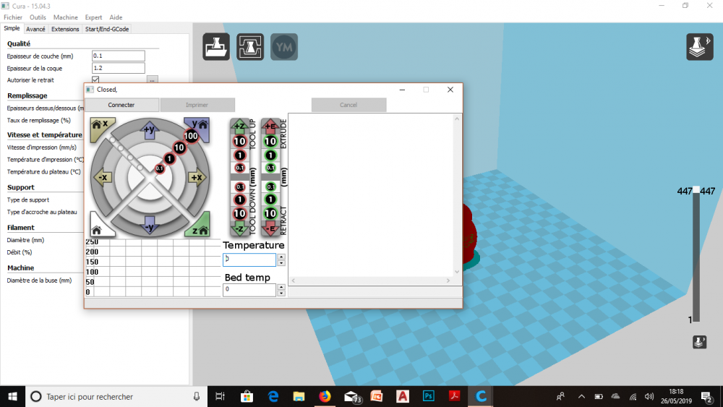The image size is (723, 407).
Task: Open the Fichier menu
Action: tap(13, 17)
